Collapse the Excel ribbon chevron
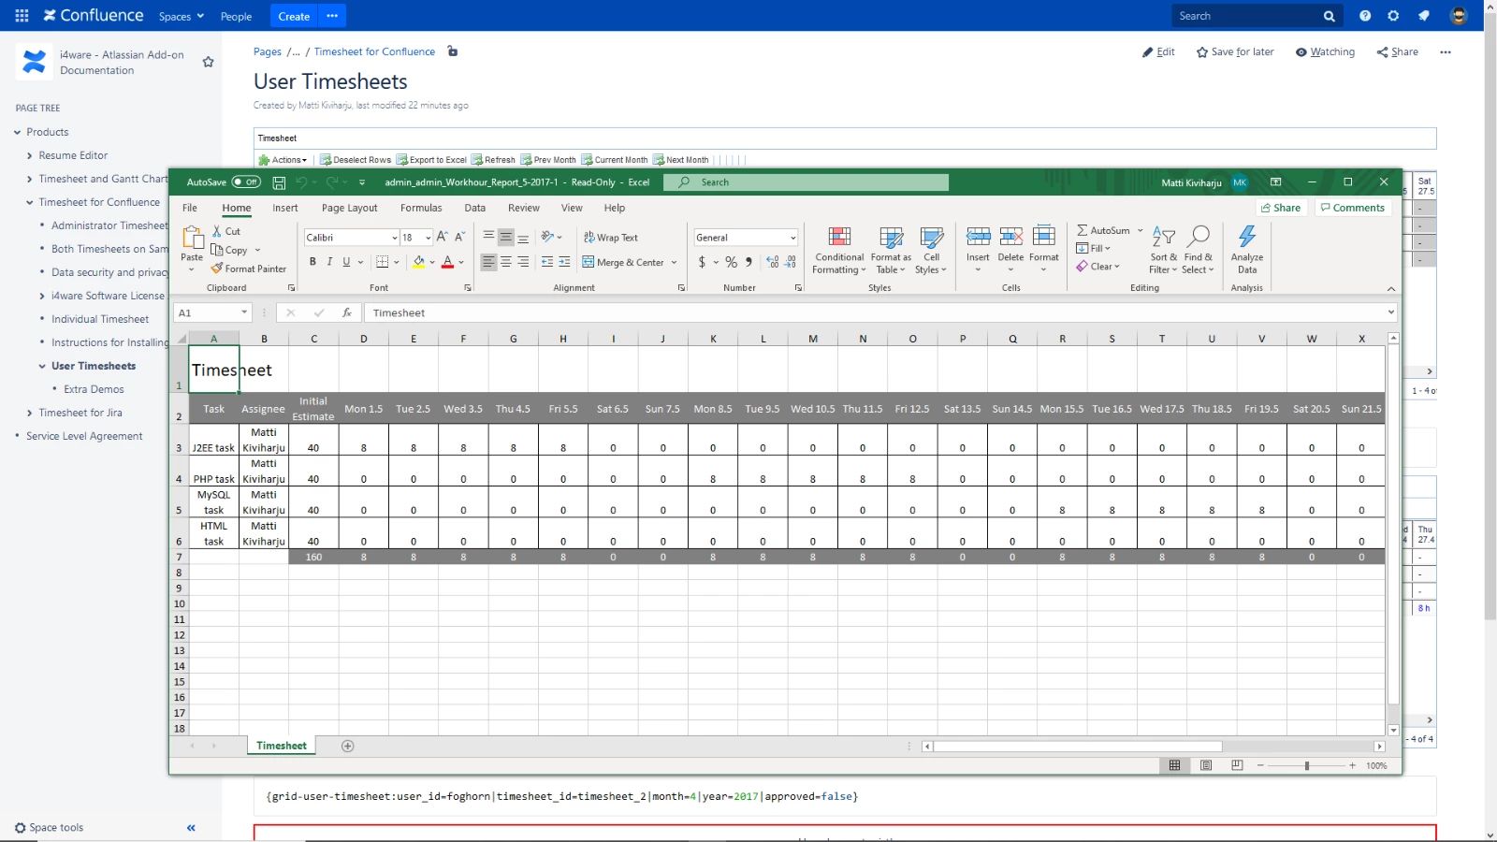1497x842 pixels. pyautogui.click(x=1391, y=288)
